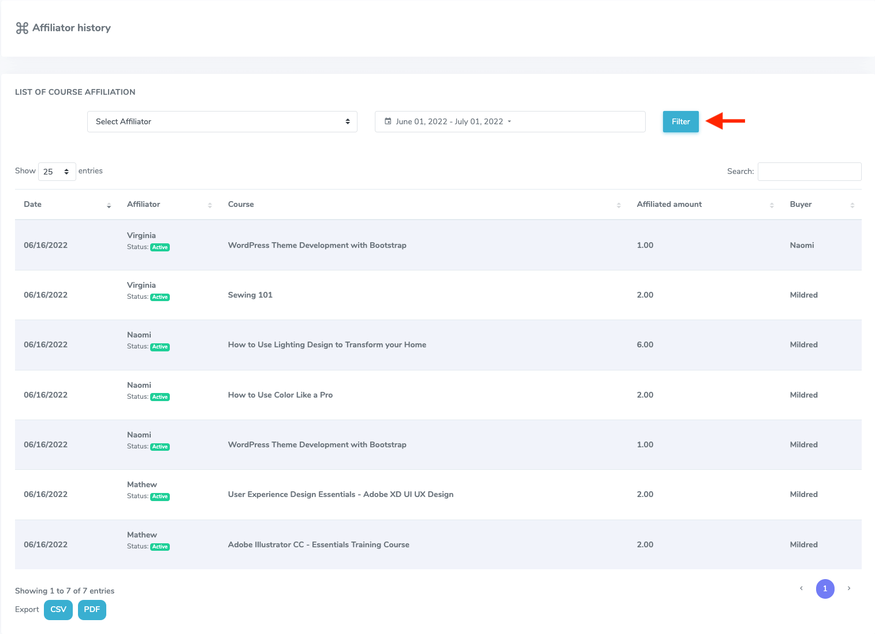Select page 1 in pagination
The width and height of the screenshot is (875, 634).
825,588
